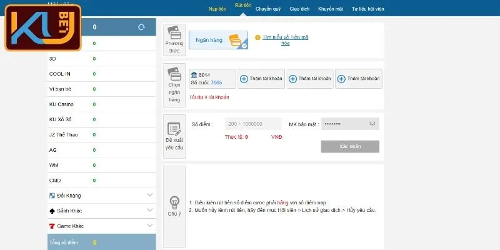500x250 pixels.
Task: Click the Đối Kháng checkerboard icon
Action: (x=52, y=196)
